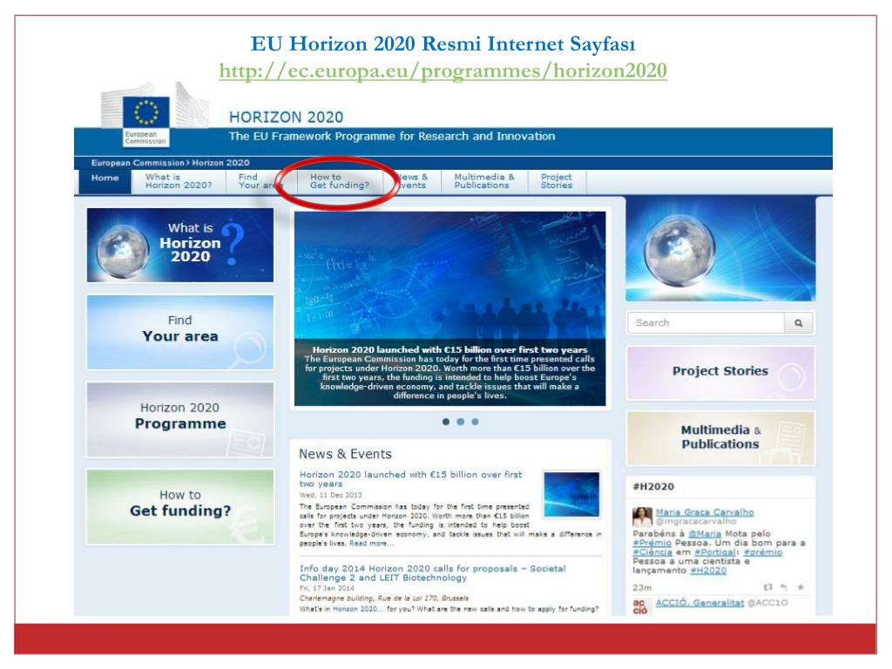Screen dimensions: 892x669
Task: Open news headline 'Horizon 2020 launched with €15 billion'
Action: pos(411,478)
